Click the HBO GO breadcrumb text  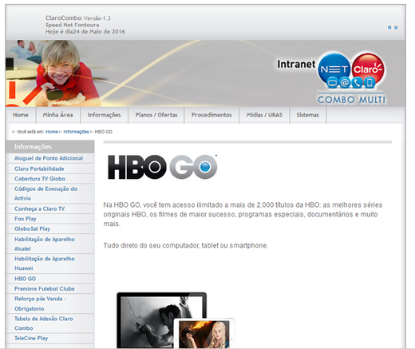point(104,132)
